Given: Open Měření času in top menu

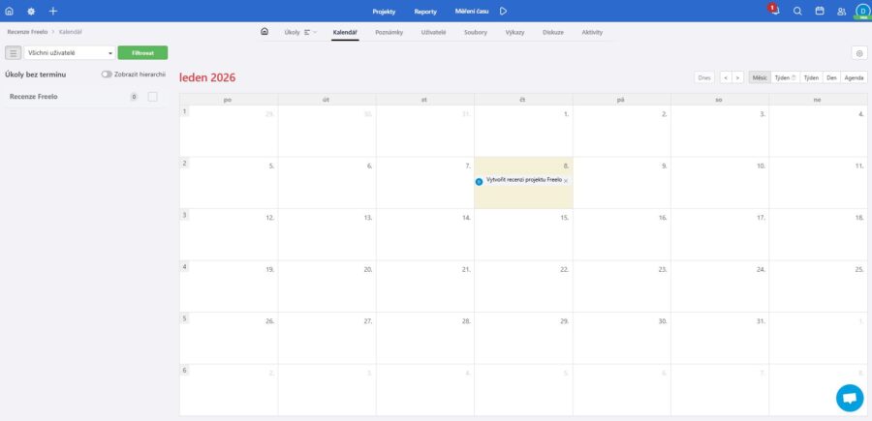Looking at the screenshot, I should (x=472, y=11).
